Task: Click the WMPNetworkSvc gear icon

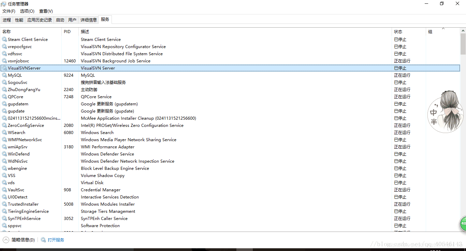Action: pyautogui.click(x=4, y=140)
